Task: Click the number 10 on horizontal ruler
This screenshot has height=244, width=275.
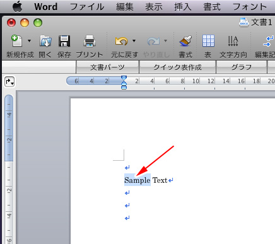Action: point(196,81)
